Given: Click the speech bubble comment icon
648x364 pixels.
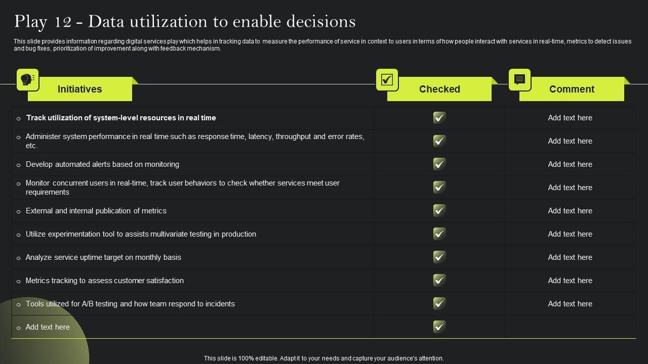Looking at the screenshot, I should coord(519,80).
